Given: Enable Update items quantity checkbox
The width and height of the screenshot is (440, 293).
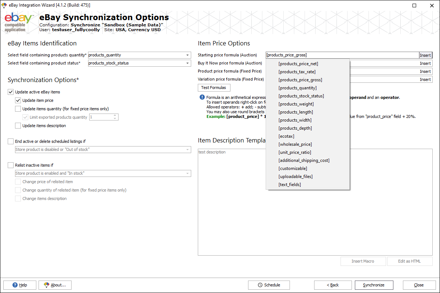Looking at the screenshot, I should tap(18, 109).
